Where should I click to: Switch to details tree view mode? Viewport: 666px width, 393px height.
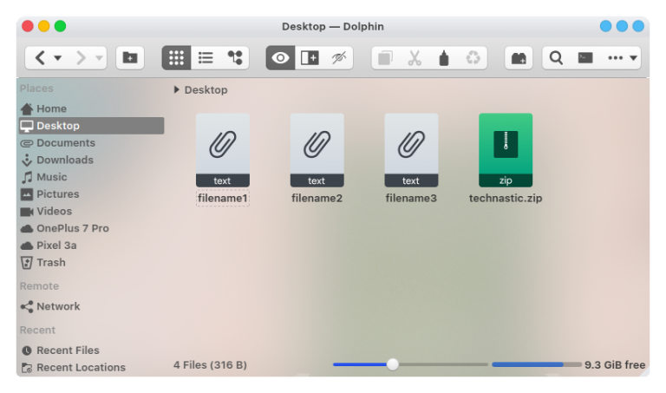click(x=234, y=58)
